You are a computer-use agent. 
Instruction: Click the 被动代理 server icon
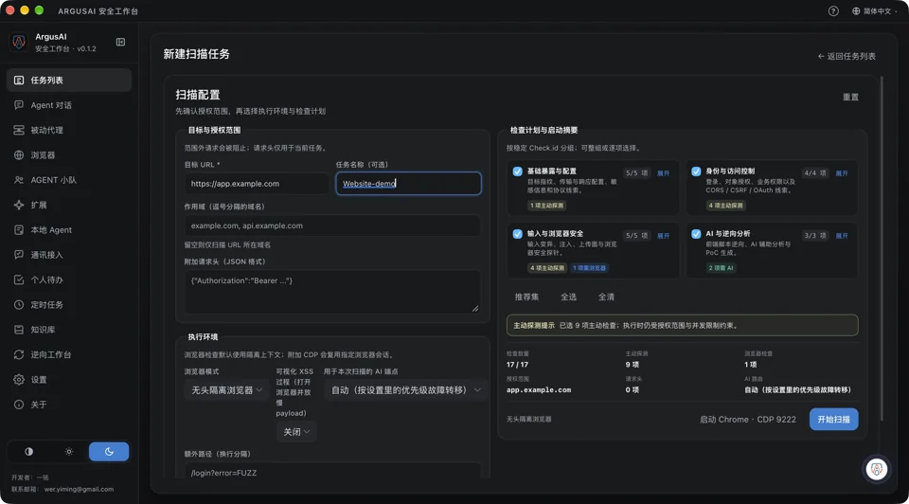pyautogui.click(x=19, y=130)
